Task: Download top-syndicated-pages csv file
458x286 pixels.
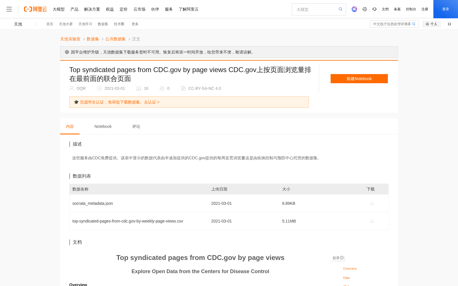Action: [372, 221]
